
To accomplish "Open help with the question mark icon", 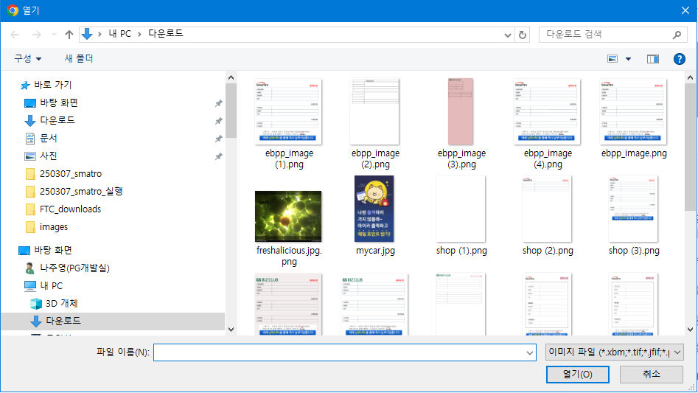I will click(x=679, y=59).
